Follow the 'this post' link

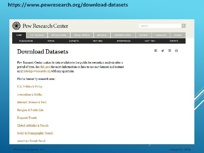coord(45,67)
